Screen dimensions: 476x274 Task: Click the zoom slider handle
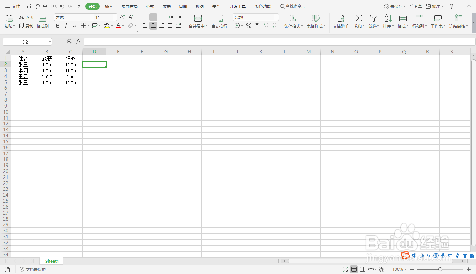click(x=440, y=269)
